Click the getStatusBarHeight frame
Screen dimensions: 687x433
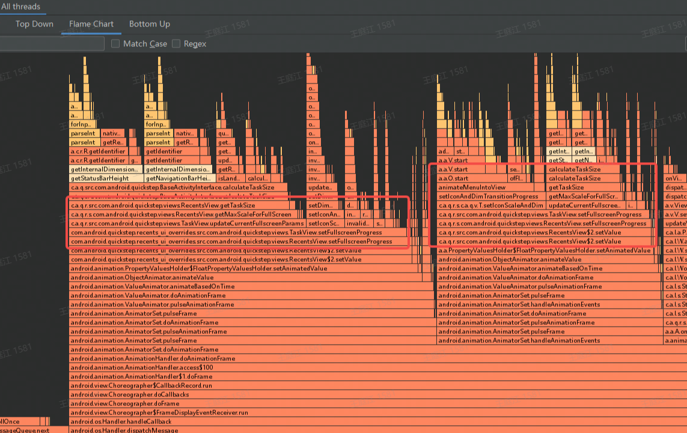pyautogui.click(x=106, y=178)
